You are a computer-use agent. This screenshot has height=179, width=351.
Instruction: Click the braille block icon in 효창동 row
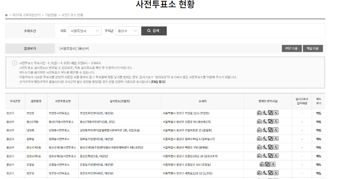[267, 165]
